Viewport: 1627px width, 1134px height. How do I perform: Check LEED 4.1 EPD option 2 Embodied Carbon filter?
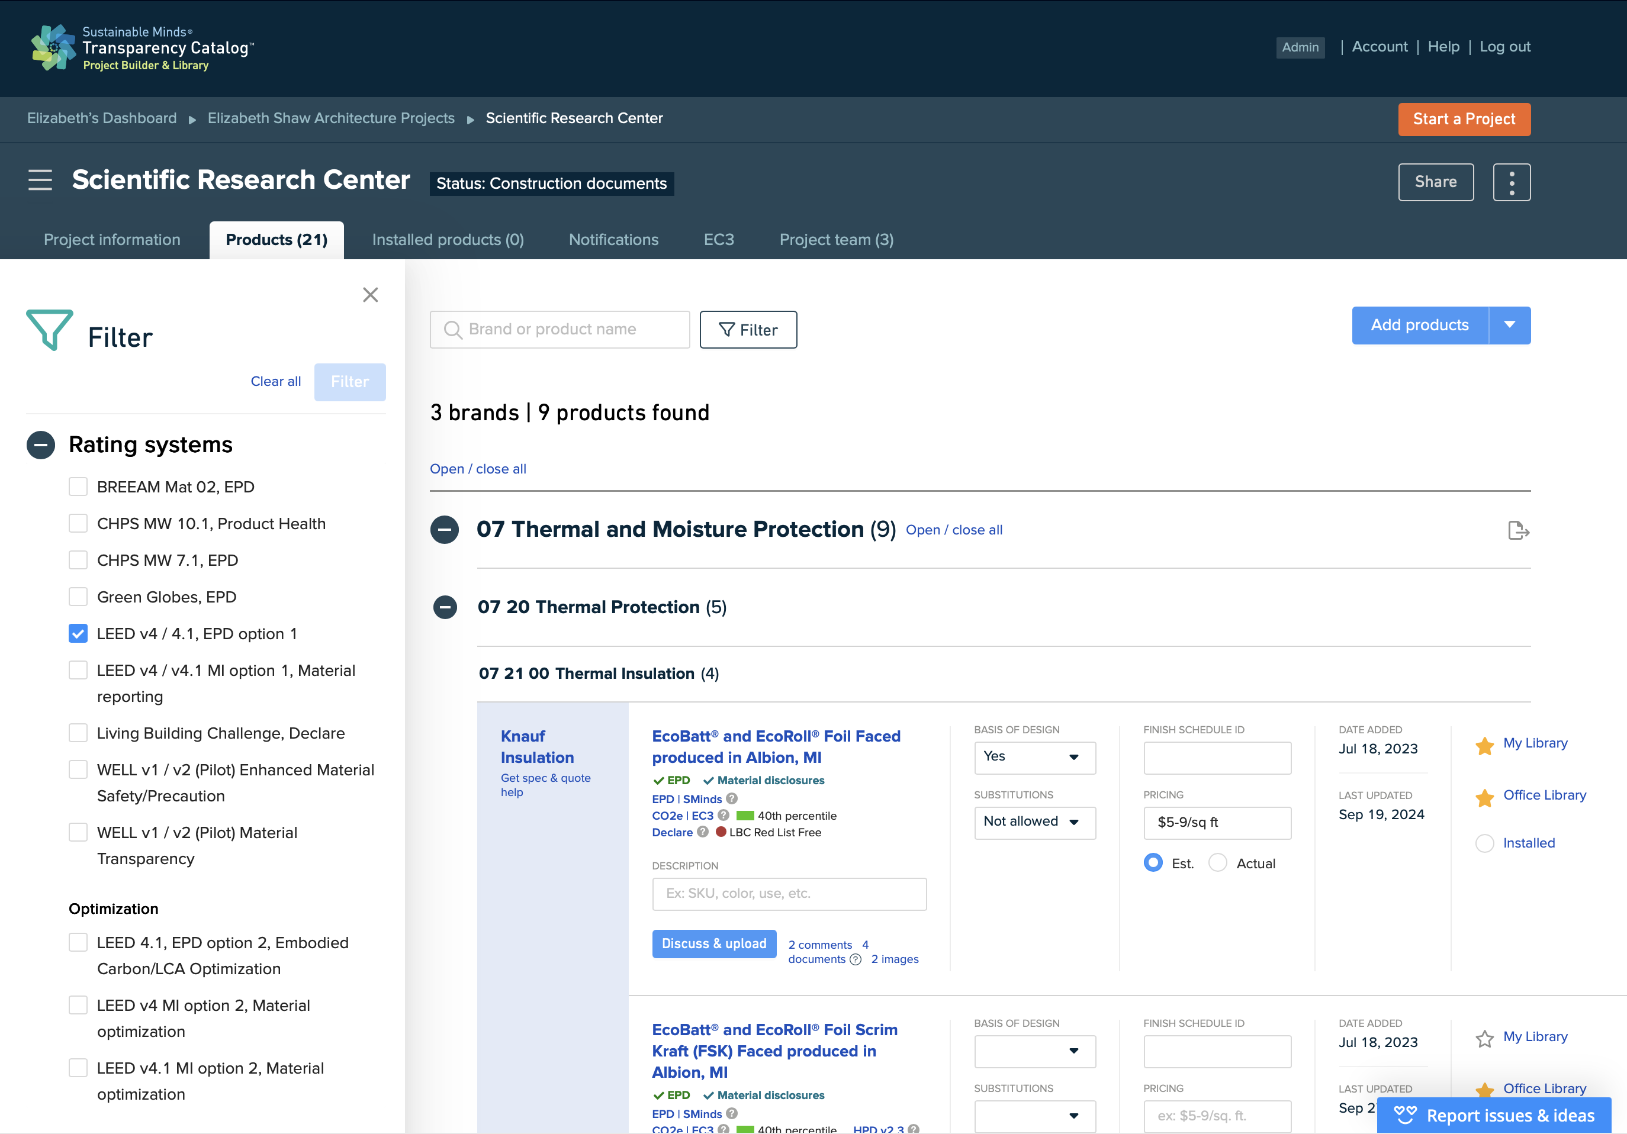coord(78,942)
